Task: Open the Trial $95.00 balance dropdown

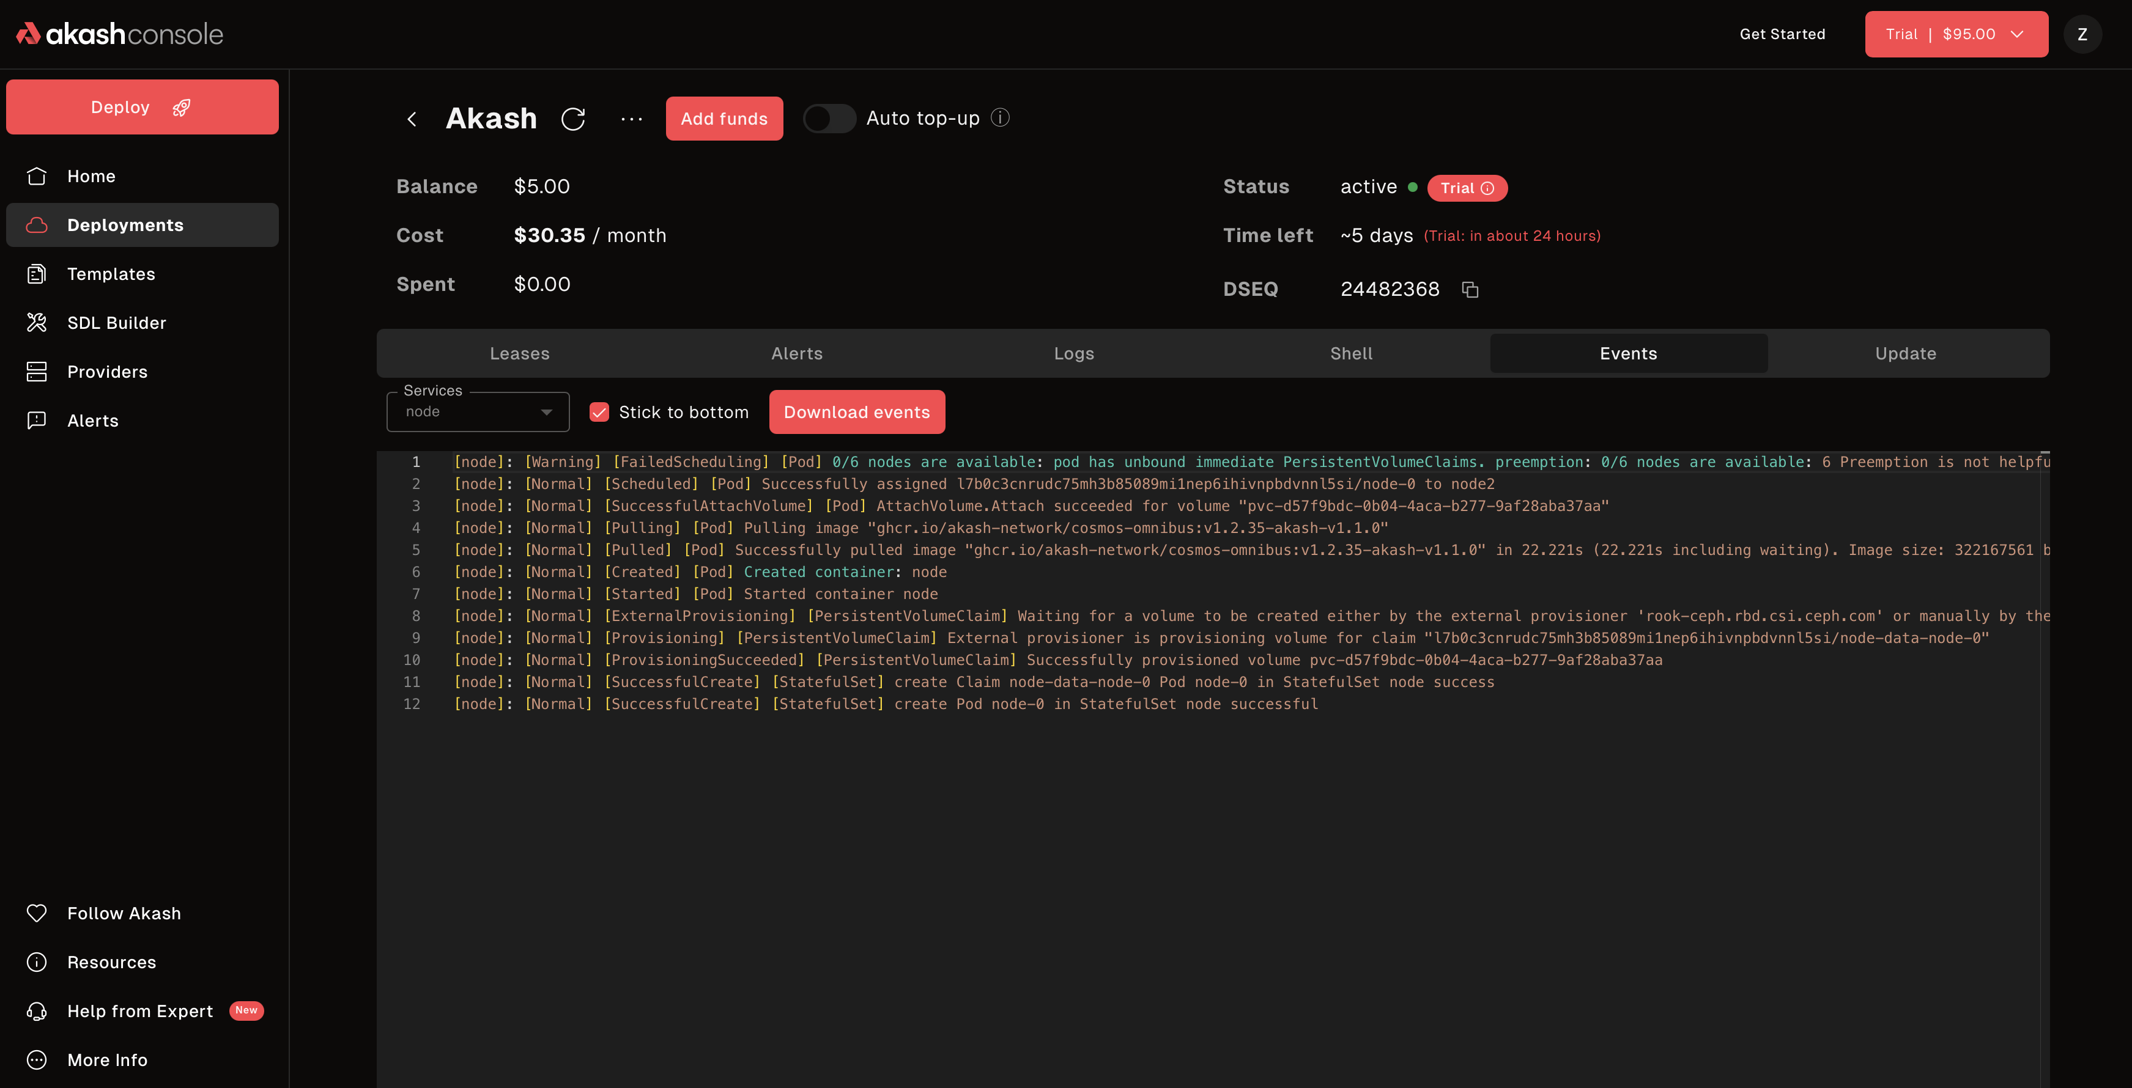Action: 1956,34
